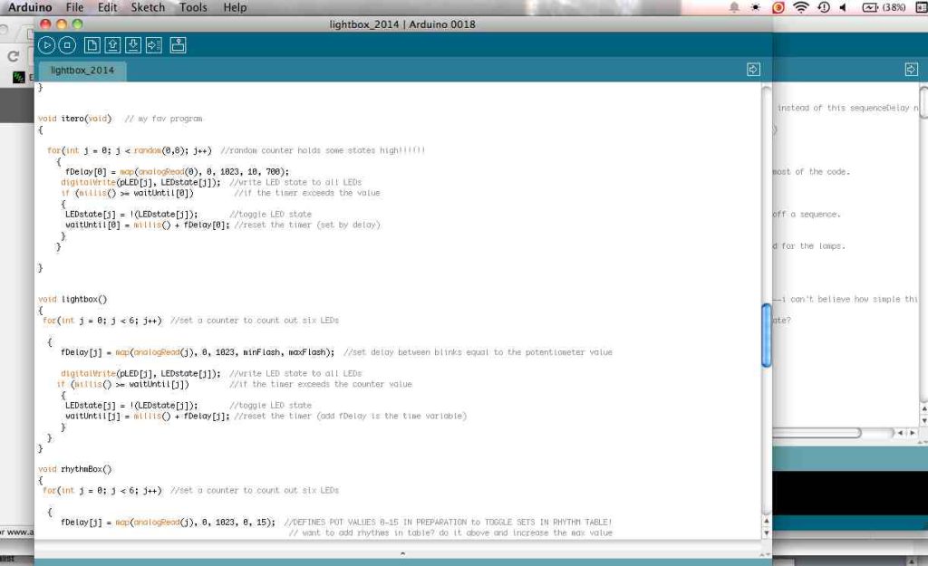Open the File menu

[x=74, y=7]
